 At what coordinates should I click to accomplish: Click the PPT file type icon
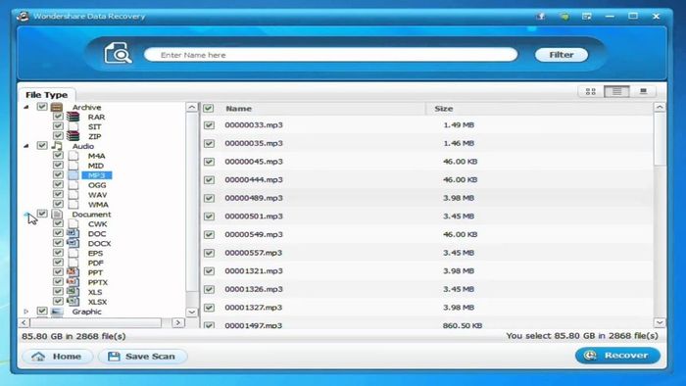[x=73, y=272]
